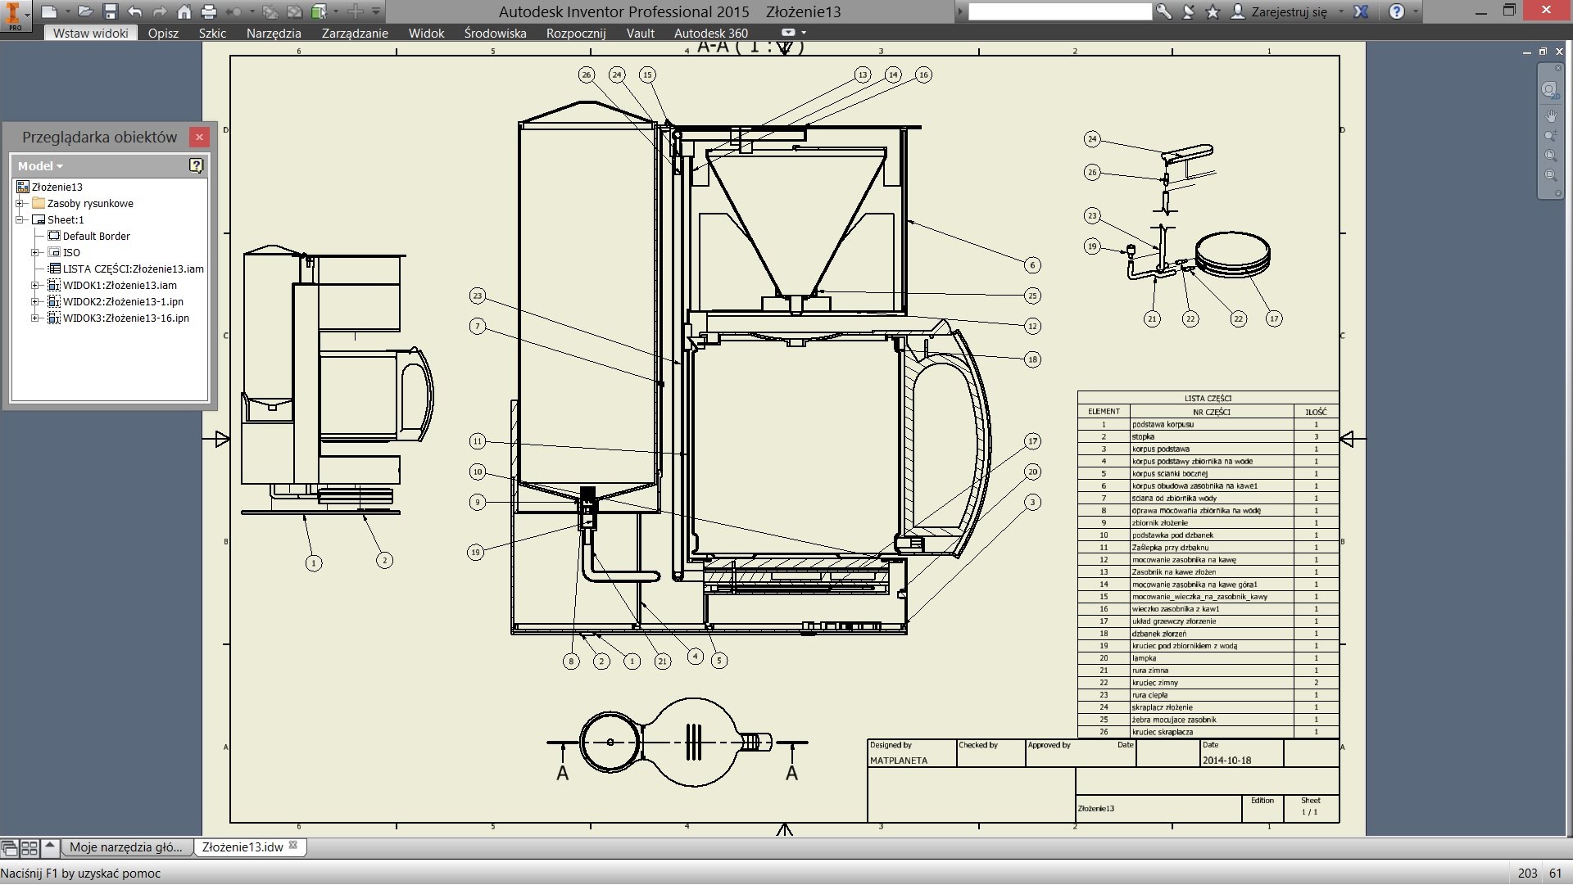Click the Return Home icon

(184, 11)
